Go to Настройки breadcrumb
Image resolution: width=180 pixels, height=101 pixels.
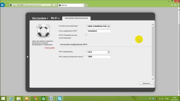point(39,18)
